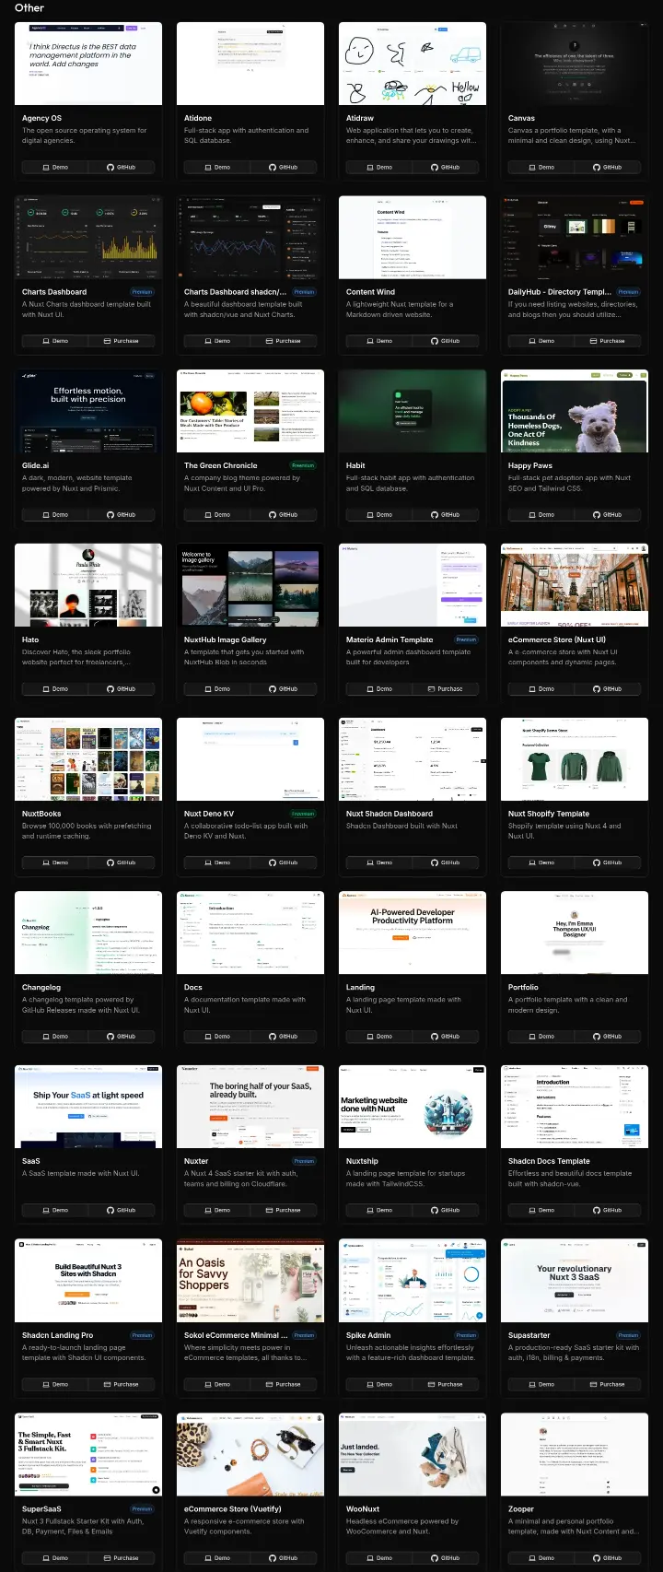The image size is (663, 1572).
Task: Click the Spike Admin card title
Action: point(368,1335)
